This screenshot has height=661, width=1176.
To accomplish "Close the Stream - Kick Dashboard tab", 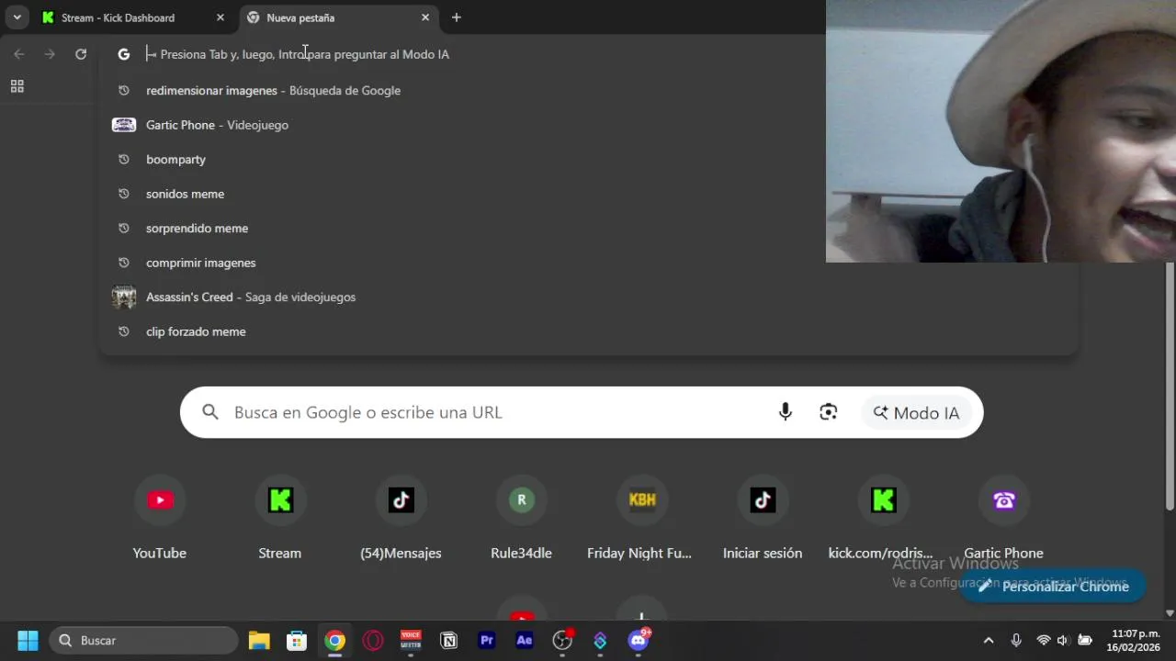I will tap(220, 17).
